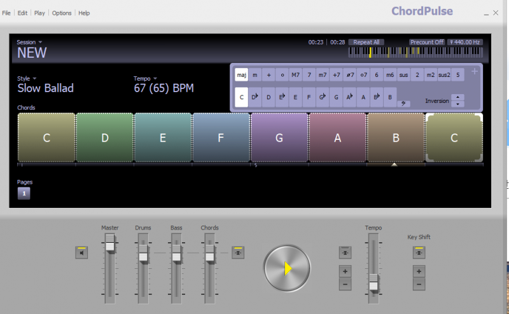This screenshot has height=314, width=509.
Task: Choose root note B in selector
Action: (x=390, y=97)
